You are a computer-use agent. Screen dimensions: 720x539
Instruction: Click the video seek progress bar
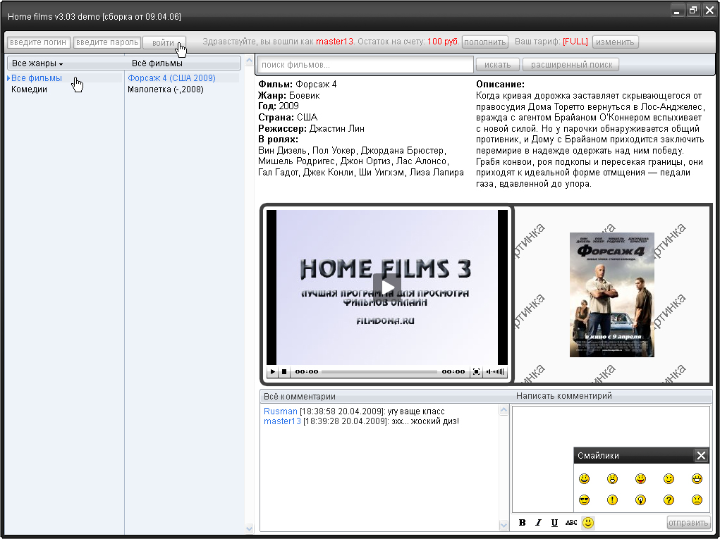[x=379, y=371]
